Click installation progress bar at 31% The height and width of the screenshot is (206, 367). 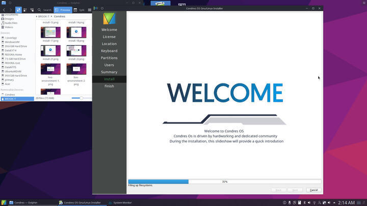[225, 182]
